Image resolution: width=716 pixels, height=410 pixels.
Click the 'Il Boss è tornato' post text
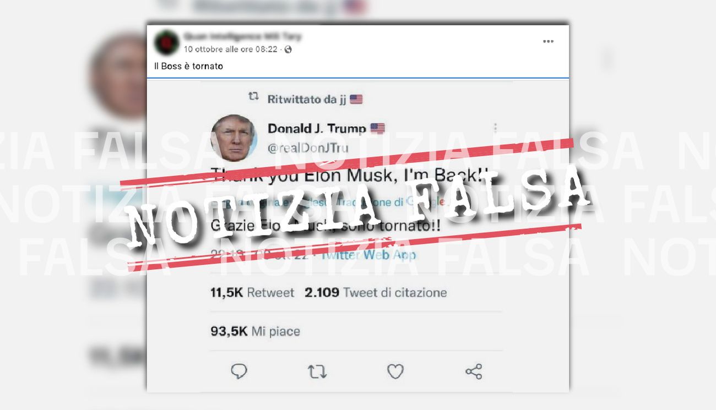188,66
